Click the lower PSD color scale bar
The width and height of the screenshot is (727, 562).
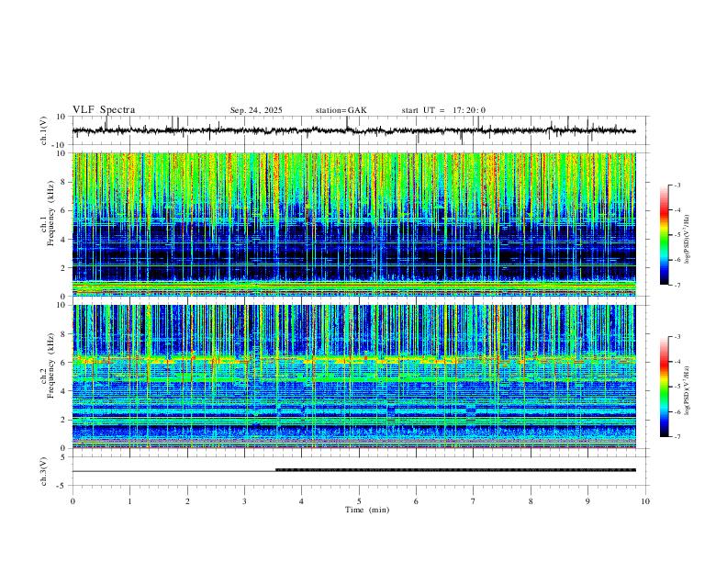click(665, 387)
